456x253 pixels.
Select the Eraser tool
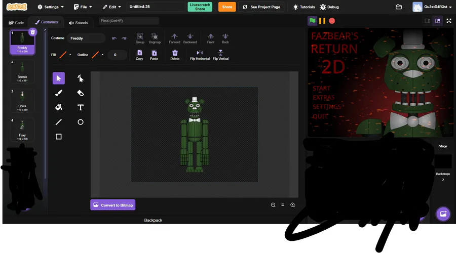pyautogui.click(x=80, y=93)
